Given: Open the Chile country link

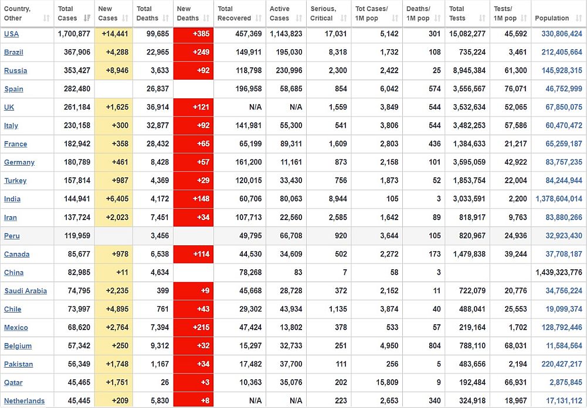Looking at the screenshot, I should 12,309.
